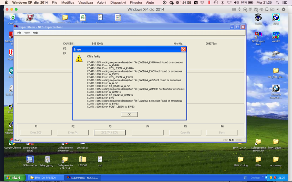
Task: Open the Azioni menu in the Mac menu bar
Action: tap(101, 3)
